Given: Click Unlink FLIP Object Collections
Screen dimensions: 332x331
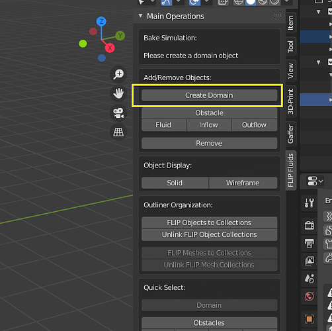Looking at the screenshot, I should point(209,235).
